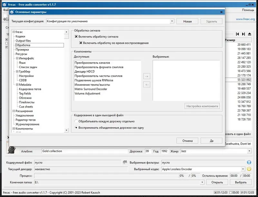This screenshot has height=197, width=258.
Task: Select Cue sheets in settings tree
Action: coord(26,107)
